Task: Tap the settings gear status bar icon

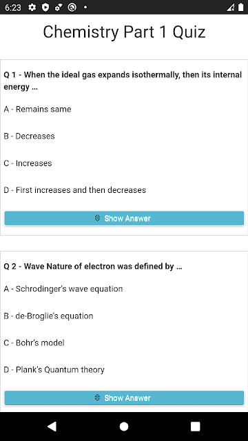Action: (x=32, y=8)
